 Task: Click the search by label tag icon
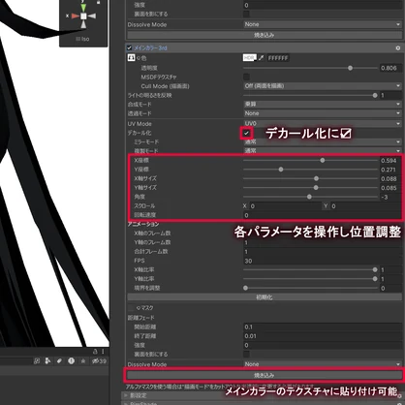(59, 361)
